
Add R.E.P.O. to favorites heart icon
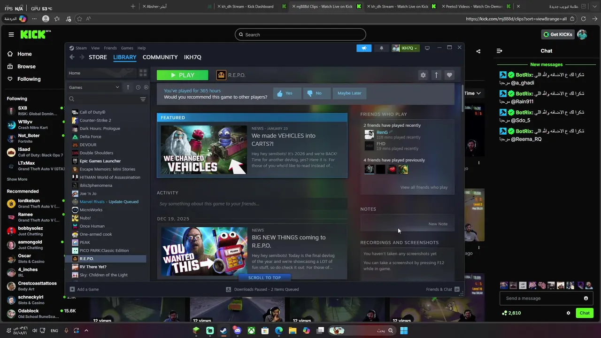click(x=449, y=75)
